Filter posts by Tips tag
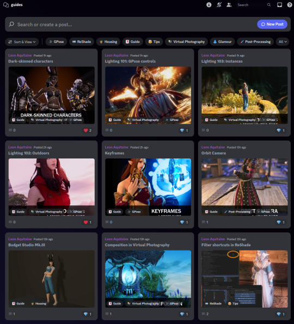Image resolution: width=294 pixels, height=324 pixels. coord(154,42)
